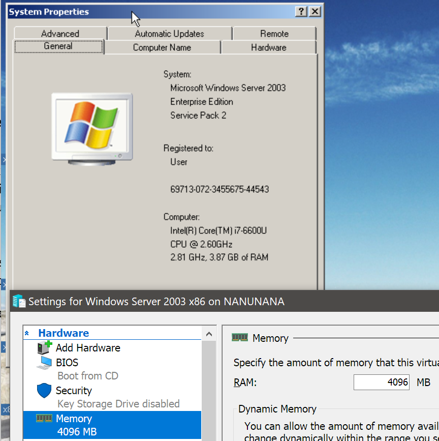Viewport: 439px width, 441px height.
Task: Click the hardware list scroll up arrow
Action: pyautogui.click(x=209, y=334)
